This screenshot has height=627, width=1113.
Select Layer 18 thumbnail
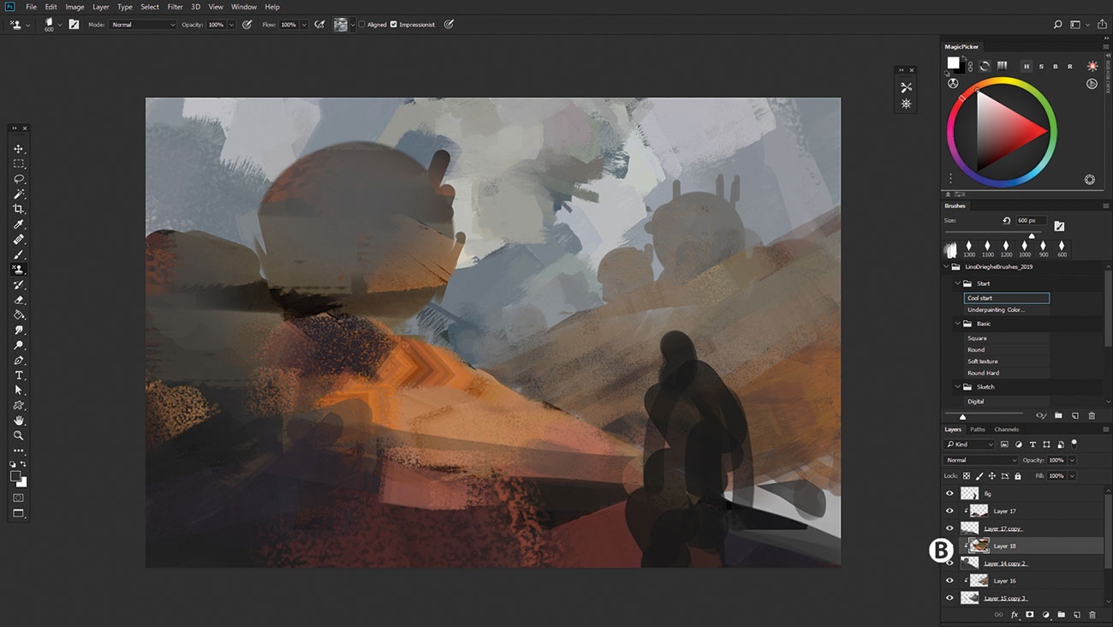tap(980, 545)
